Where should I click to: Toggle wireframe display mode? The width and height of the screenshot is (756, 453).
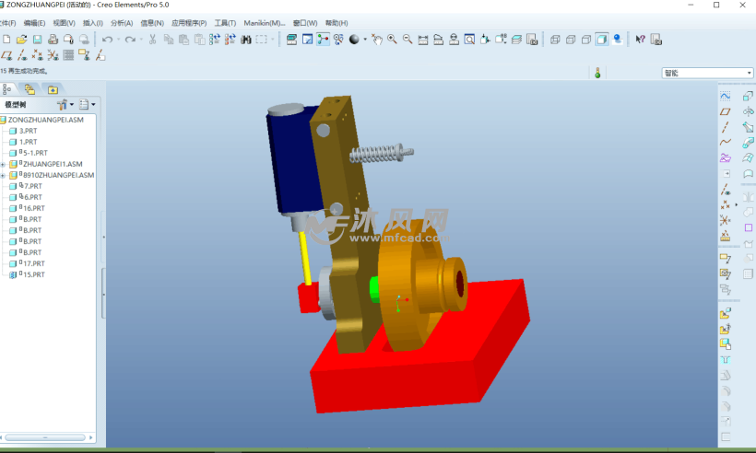point(555,40)
